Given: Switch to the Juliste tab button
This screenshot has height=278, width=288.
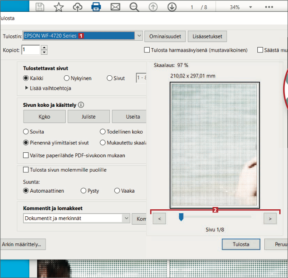Looking at the screenshot, I should coord(88,117).
